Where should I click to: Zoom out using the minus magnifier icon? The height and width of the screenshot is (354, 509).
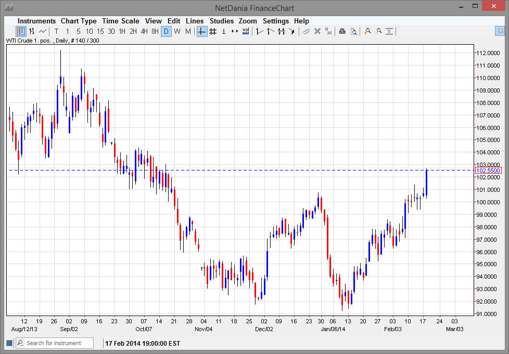click(378, 32)
